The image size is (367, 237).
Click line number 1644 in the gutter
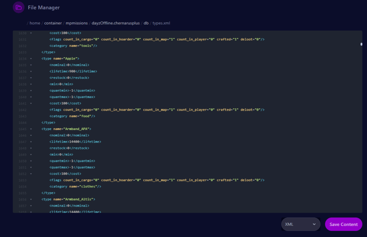(22, 122)
